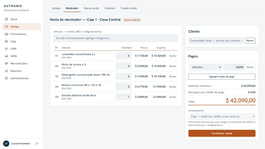Expand the Efectivo payment method dropdown
The height and width of the screenshot is (149, 265).
(x=206, y=67)
